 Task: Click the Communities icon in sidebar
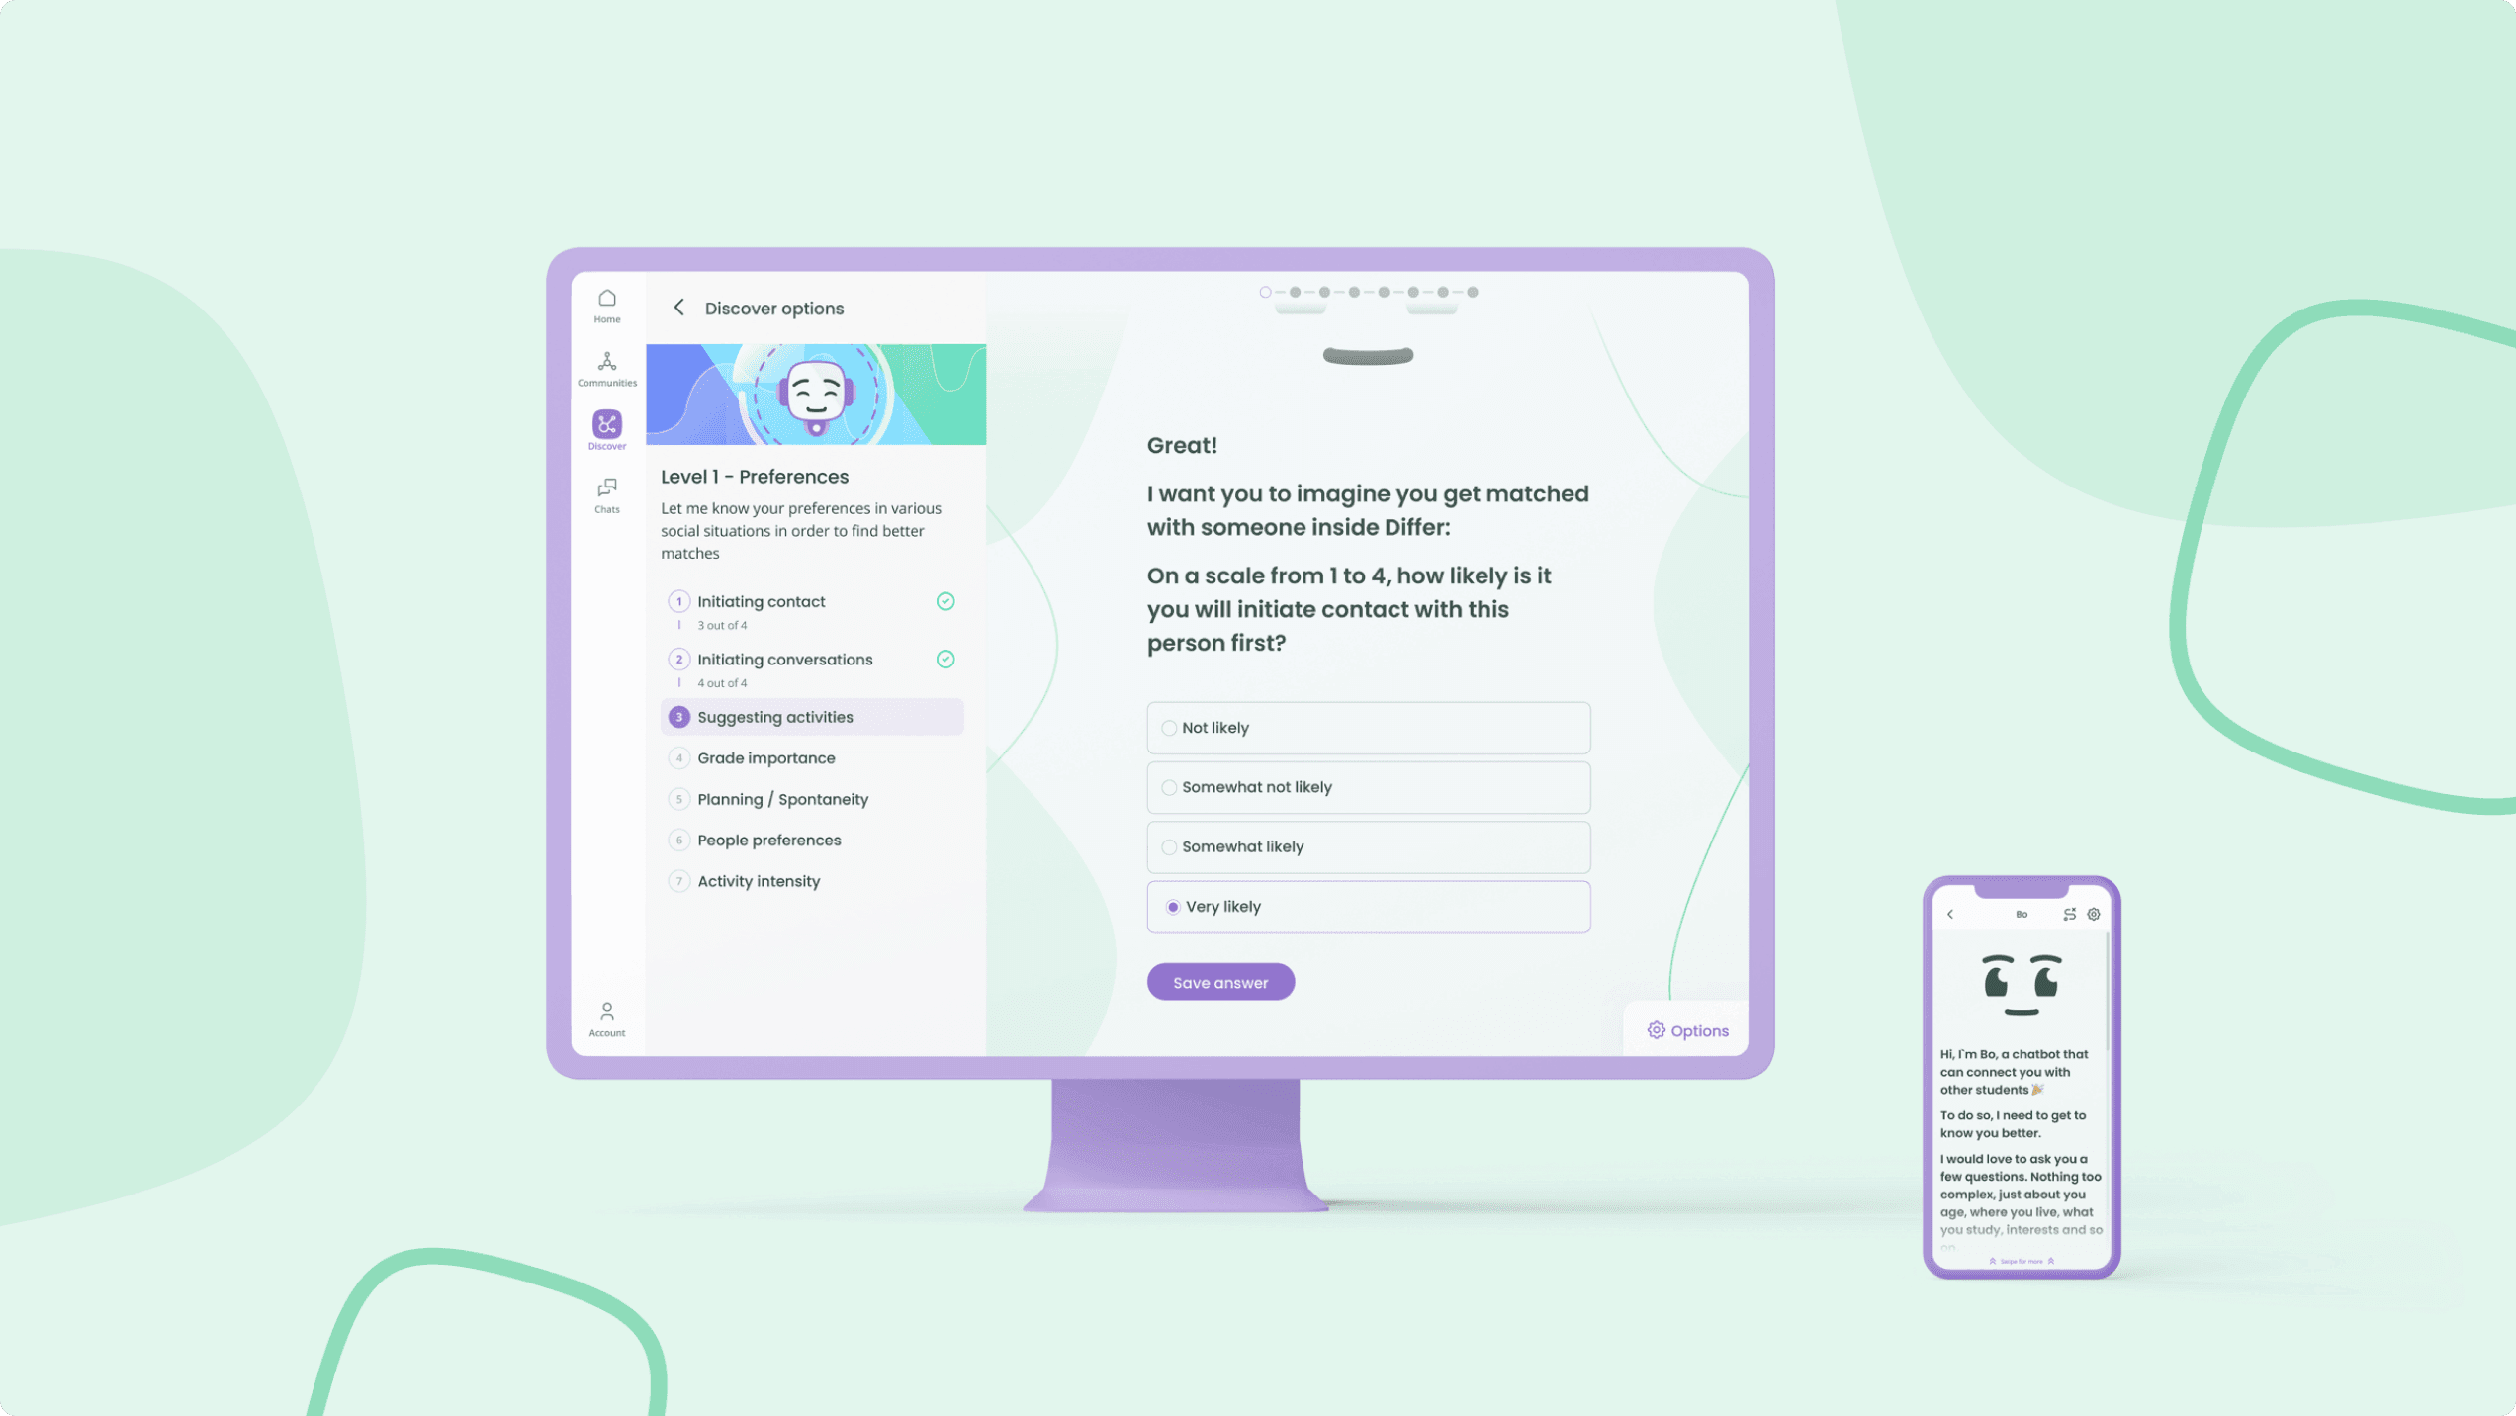pos(606,368)
